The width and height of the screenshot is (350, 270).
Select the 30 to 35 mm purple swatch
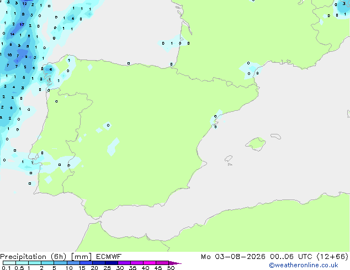124,263
